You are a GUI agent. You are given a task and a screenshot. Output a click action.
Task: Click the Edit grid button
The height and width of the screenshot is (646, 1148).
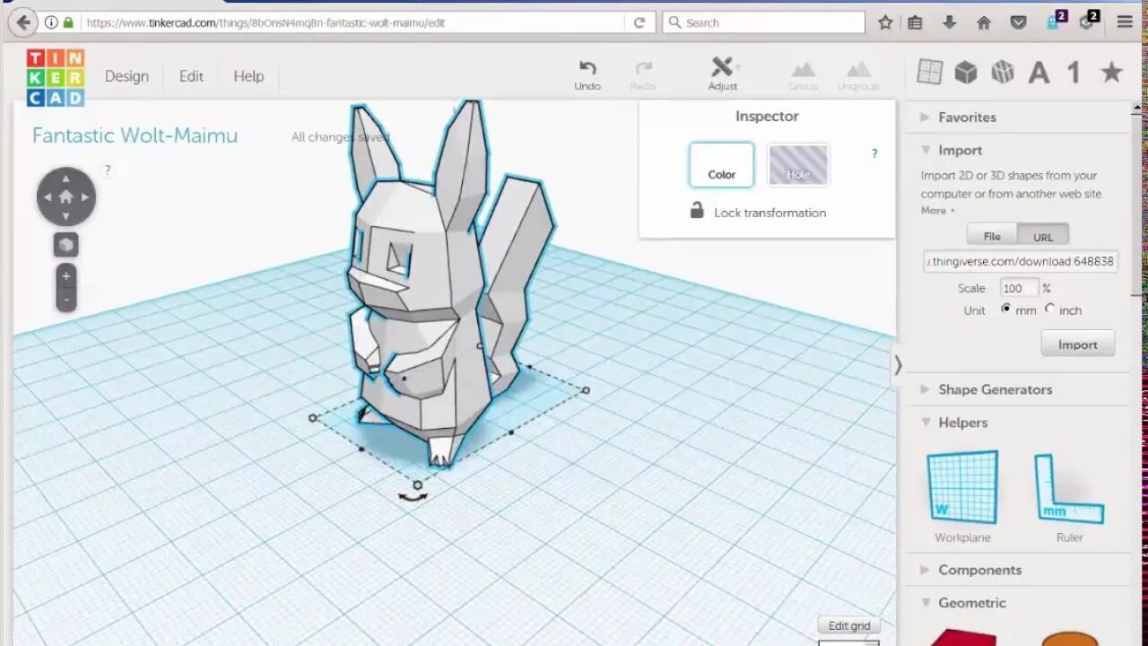point(849,625)
